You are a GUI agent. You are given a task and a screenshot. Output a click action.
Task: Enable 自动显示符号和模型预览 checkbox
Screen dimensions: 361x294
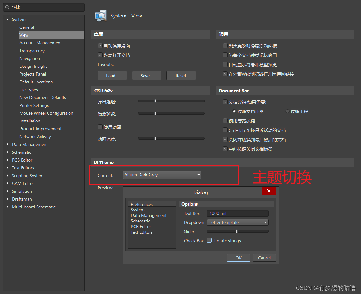225,65
